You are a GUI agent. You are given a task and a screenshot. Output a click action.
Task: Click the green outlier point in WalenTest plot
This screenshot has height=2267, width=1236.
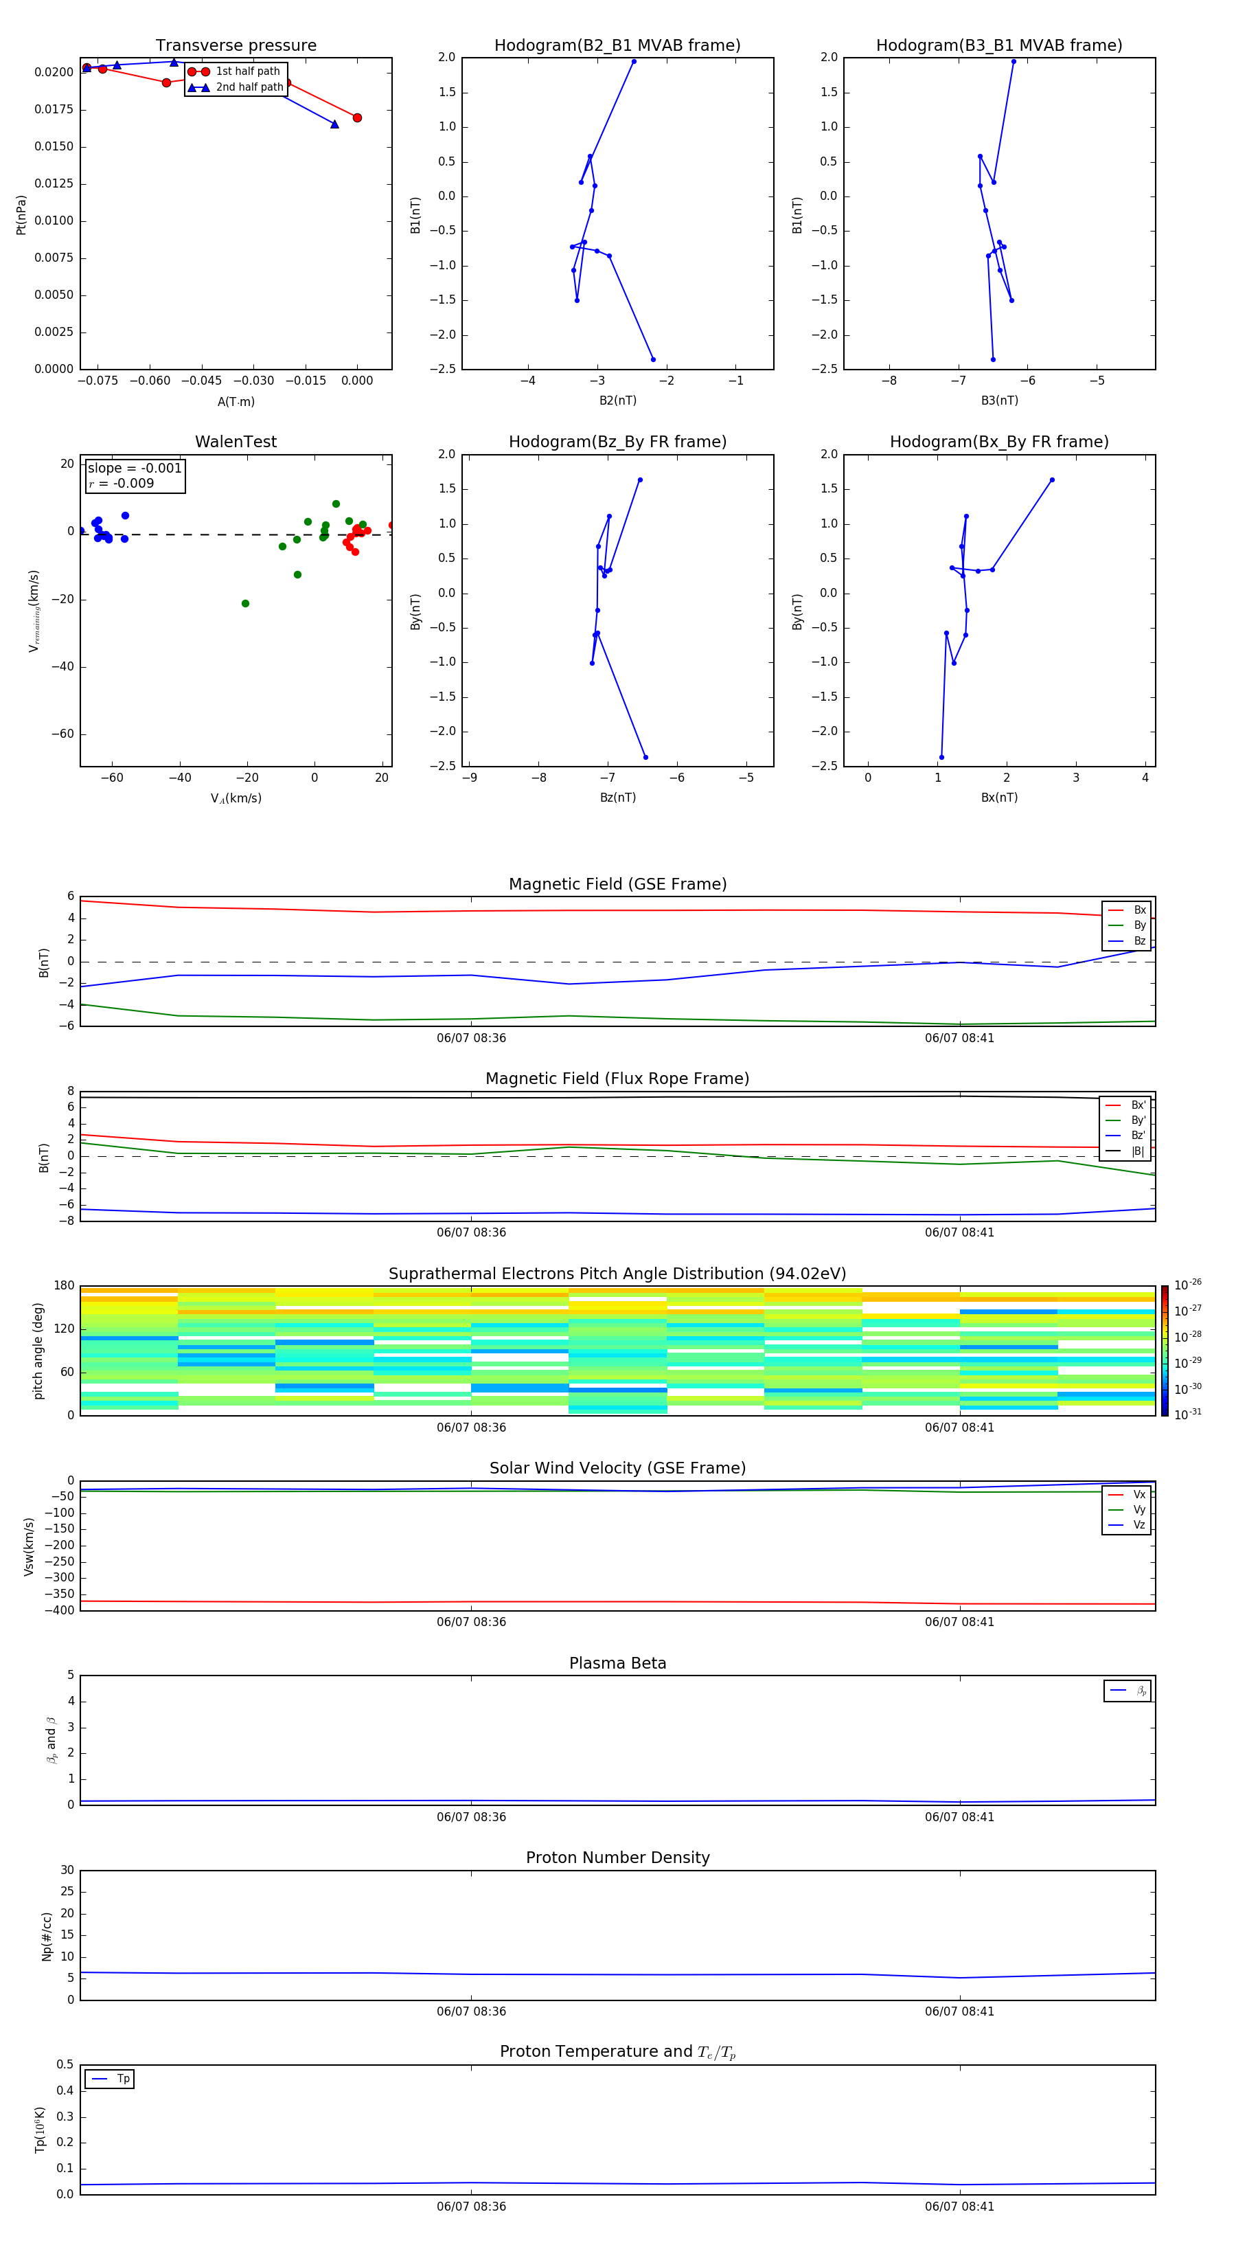click(245, 604)
